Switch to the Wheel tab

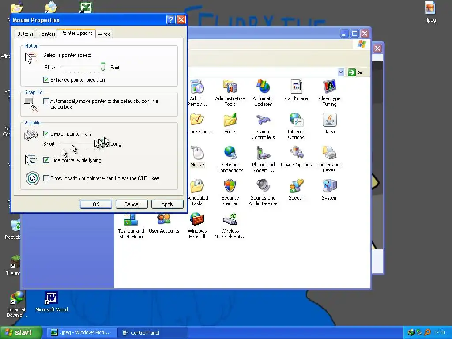click(x=104, y=34)
